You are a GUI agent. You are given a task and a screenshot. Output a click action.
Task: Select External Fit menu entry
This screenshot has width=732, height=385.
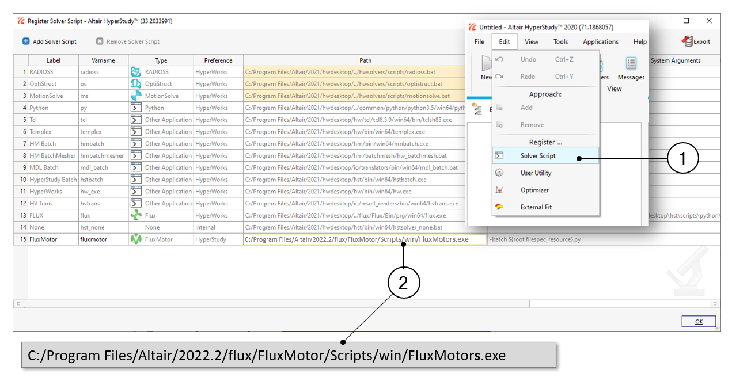(x=537, y=207)
